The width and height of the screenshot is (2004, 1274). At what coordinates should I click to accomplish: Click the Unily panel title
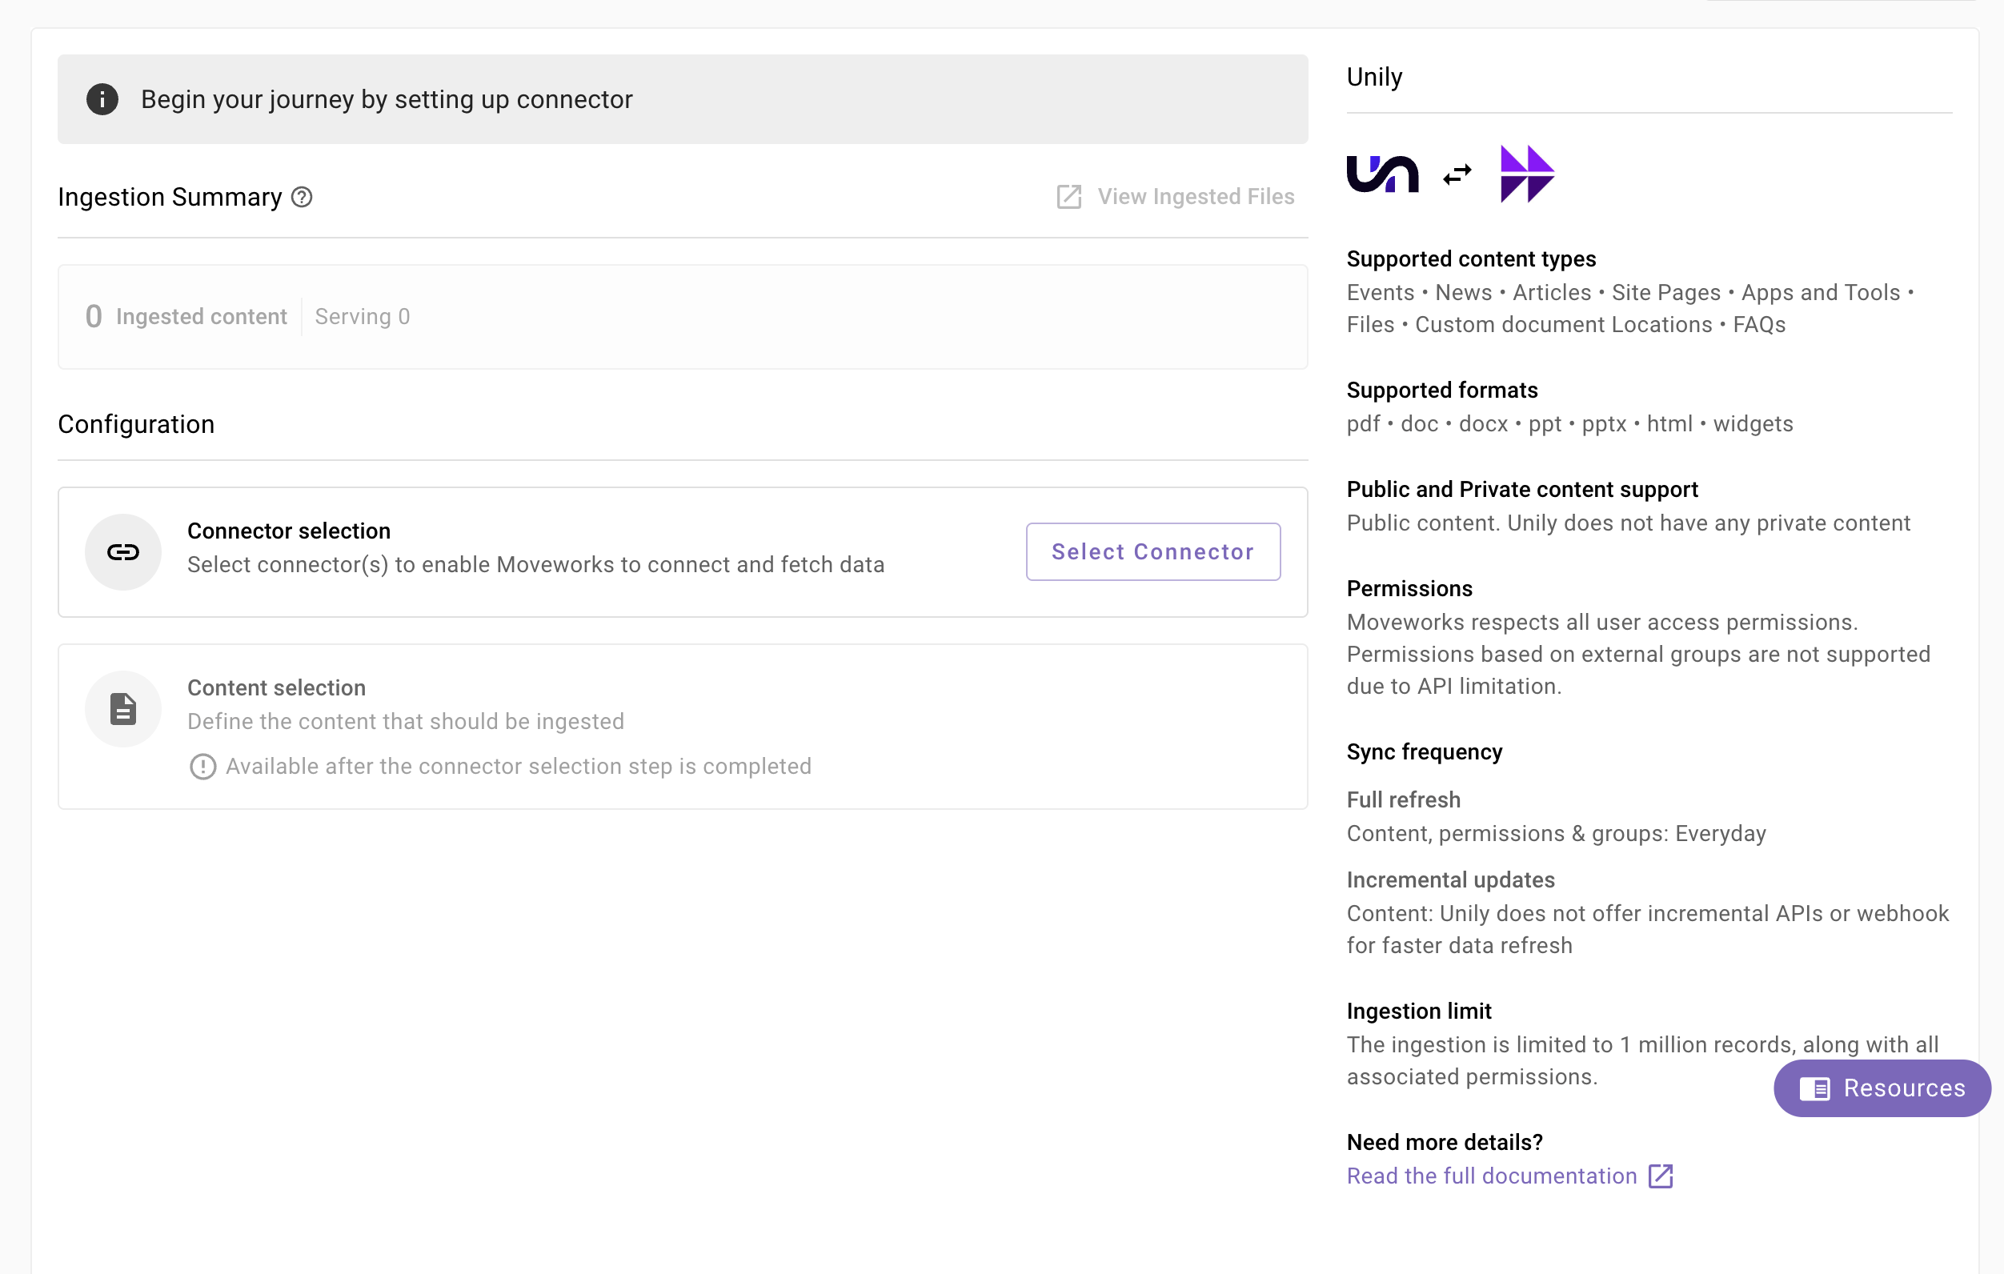(1374, 77)
